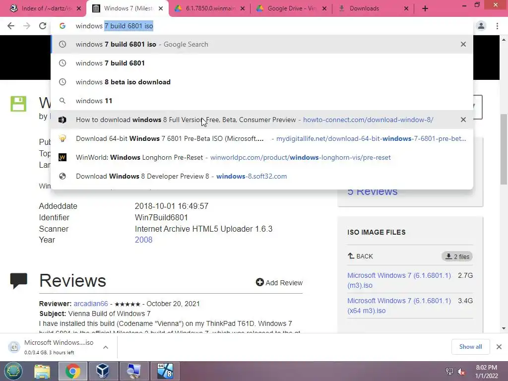Open the profile avatar icon
Viewport: 508px width, 381px height.
point(481,26)
